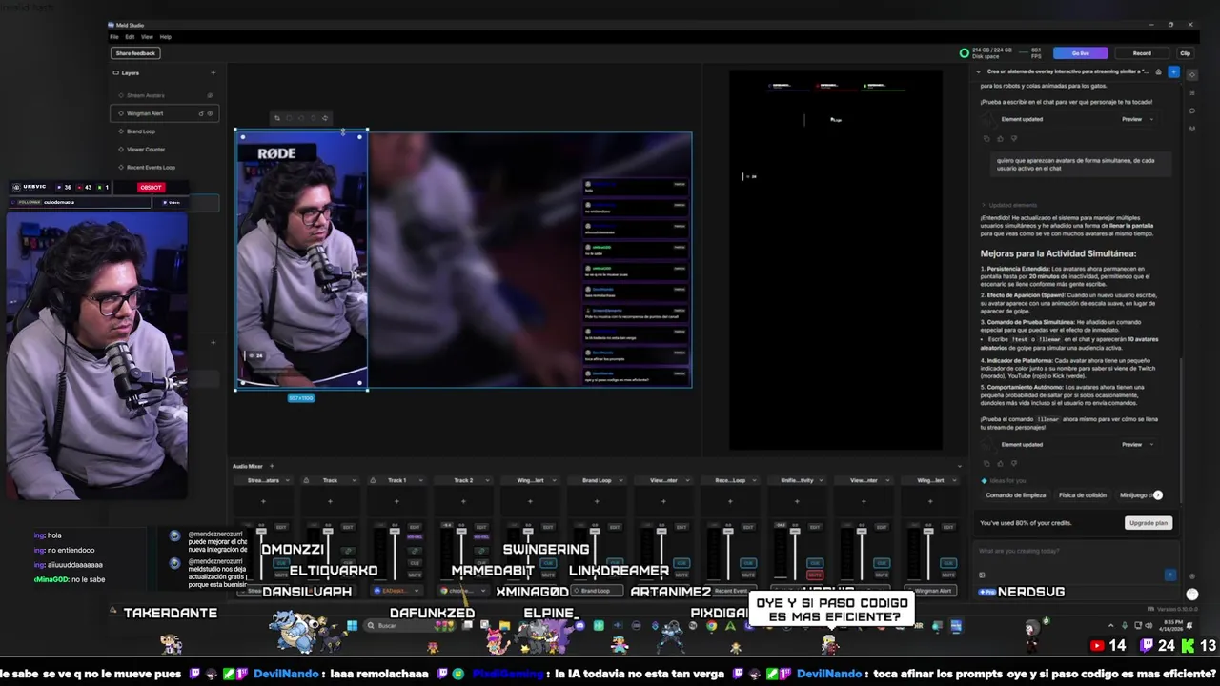Open the home icon in AI panel

coord(1158,71)
